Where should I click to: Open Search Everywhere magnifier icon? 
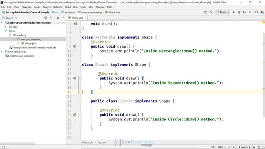pos(257,12)
